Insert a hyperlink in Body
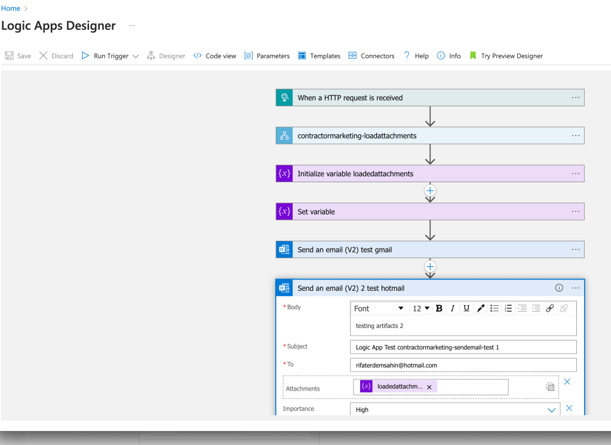611x445 pixels. tap(550, 308)
